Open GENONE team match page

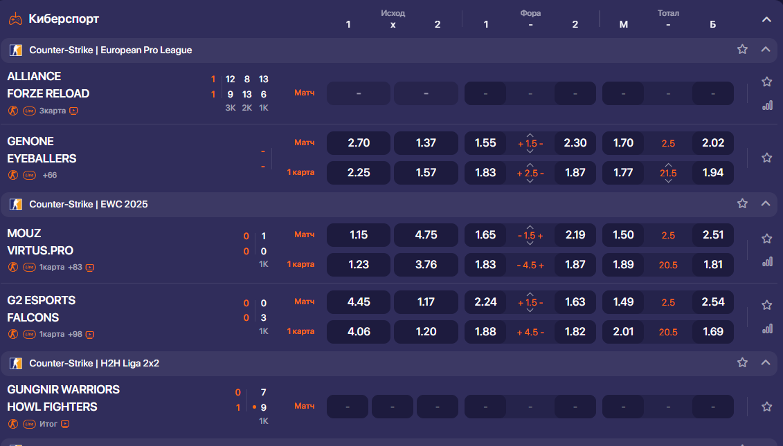coord(30,141)
